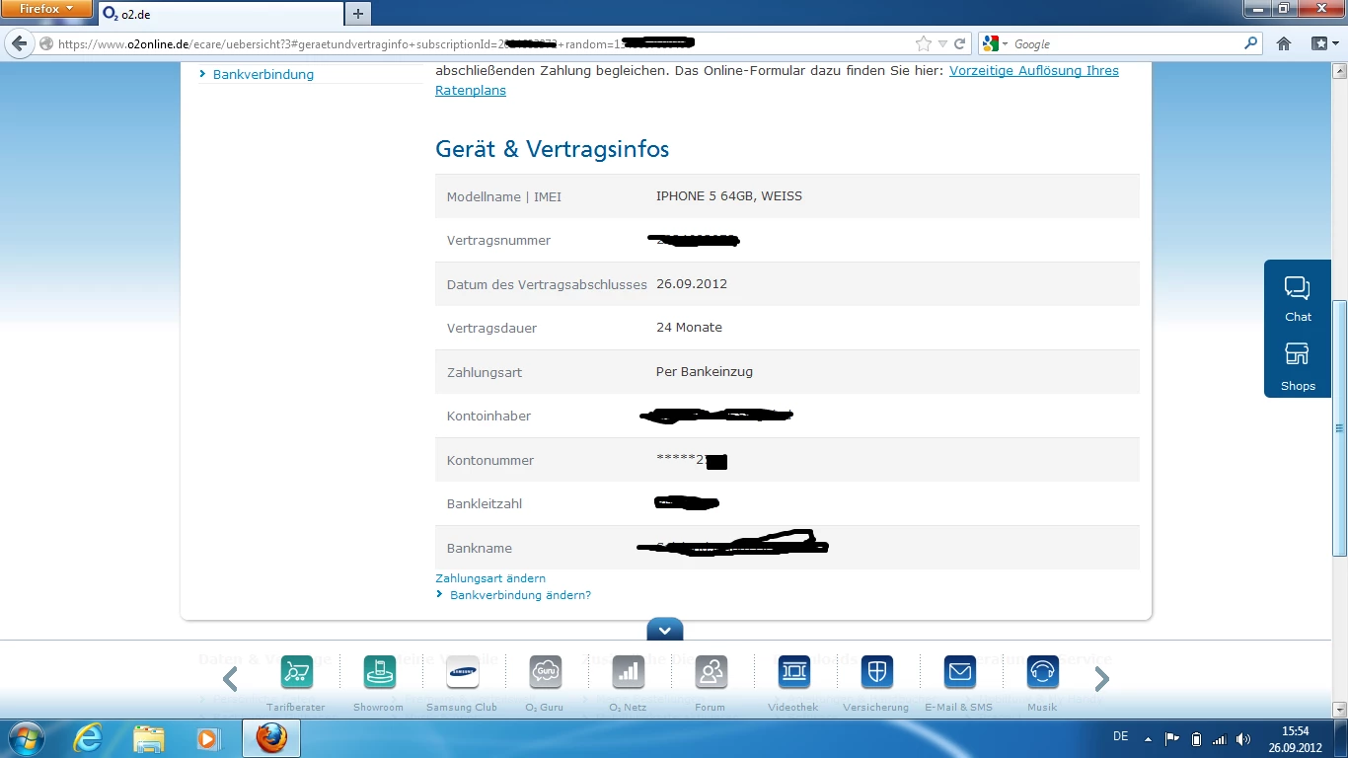Click the Bankleitzahl label

tap(485, 503)
